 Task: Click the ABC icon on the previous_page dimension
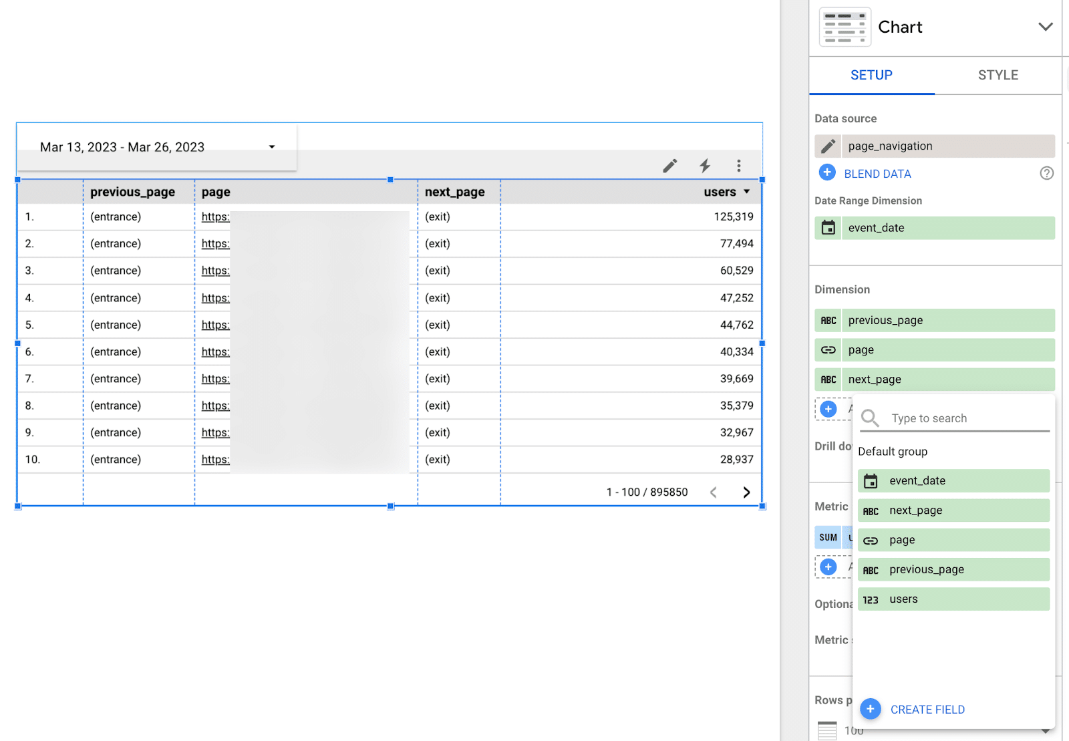[828, 320]
